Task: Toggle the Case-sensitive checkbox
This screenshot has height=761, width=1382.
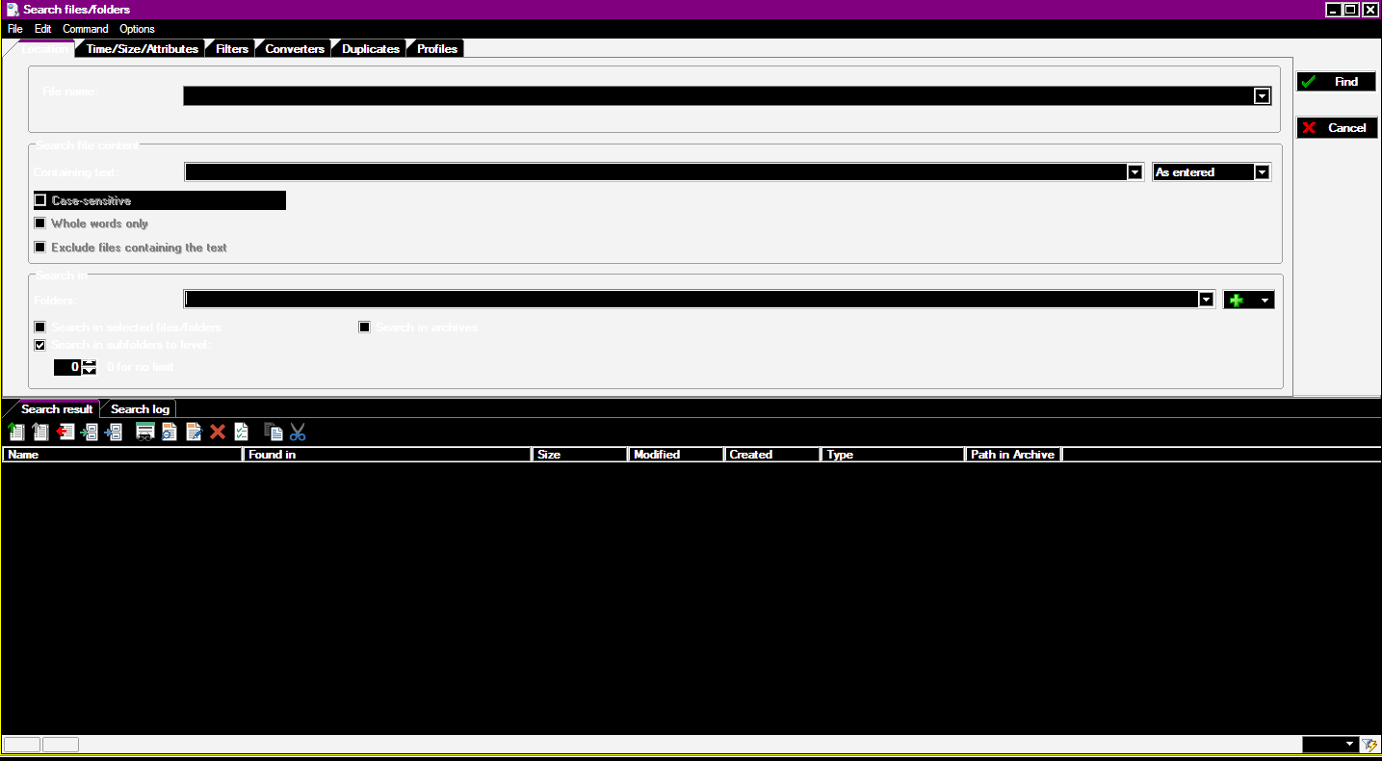Action: coord(40,200)
